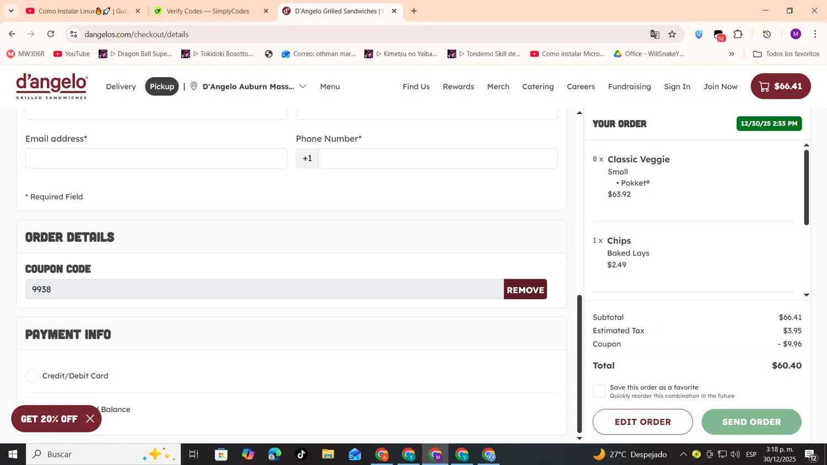
Task: Click Sign In link
Action: coord(677,86)
